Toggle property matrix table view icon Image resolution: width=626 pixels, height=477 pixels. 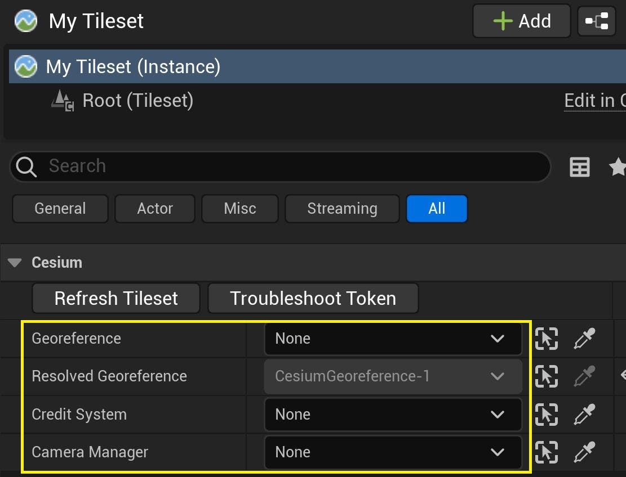(579, 166)
